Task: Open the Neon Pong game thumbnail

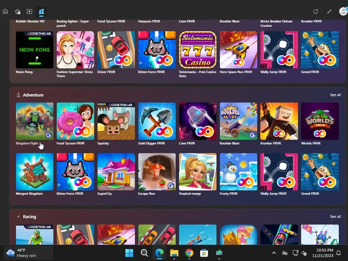Action: coord(35,50)
